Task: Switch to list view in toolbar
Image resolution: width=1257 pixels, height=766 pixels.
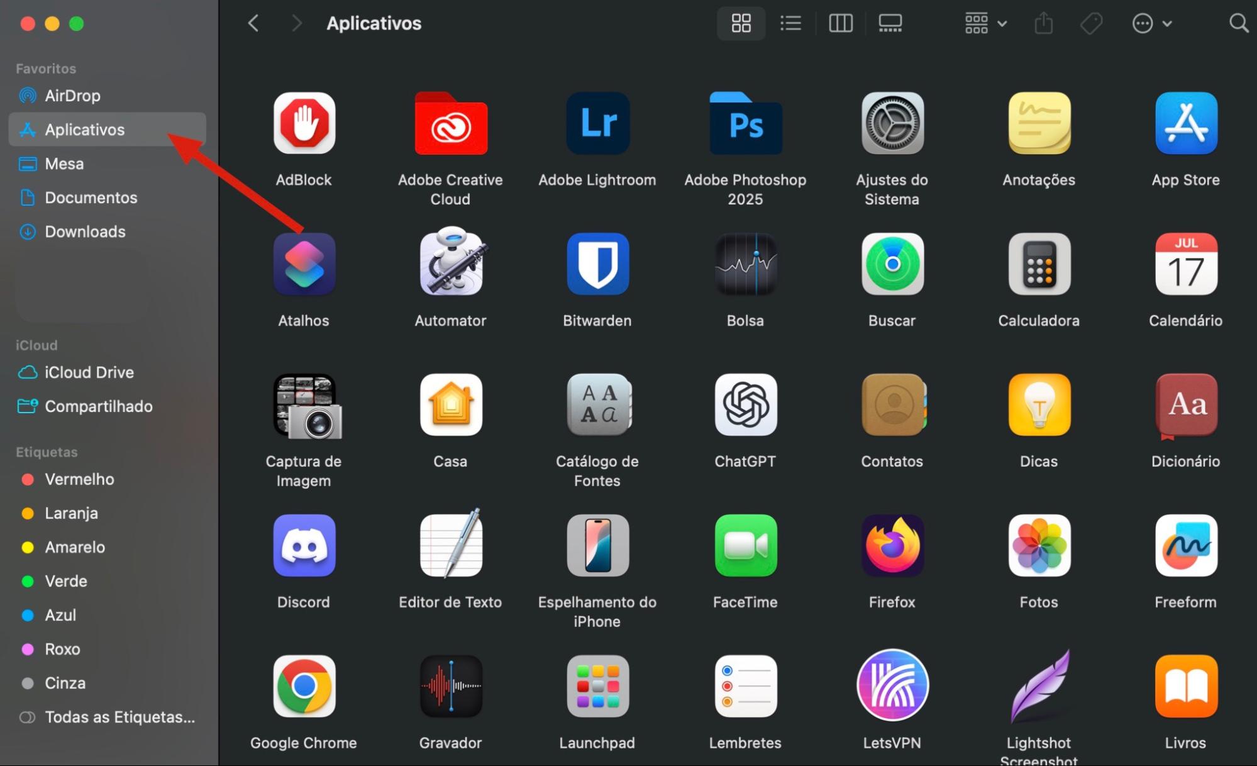Action: pyautogui.click(x=790, y=23)
